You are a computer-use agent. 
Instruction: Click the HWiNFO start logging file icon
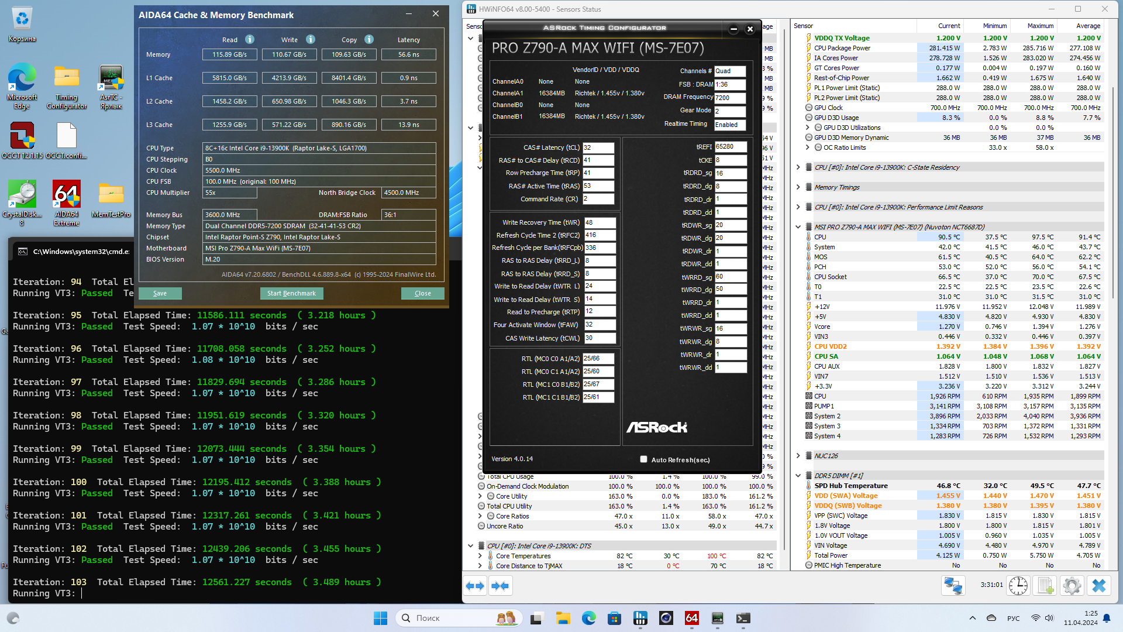point(1045,585)
